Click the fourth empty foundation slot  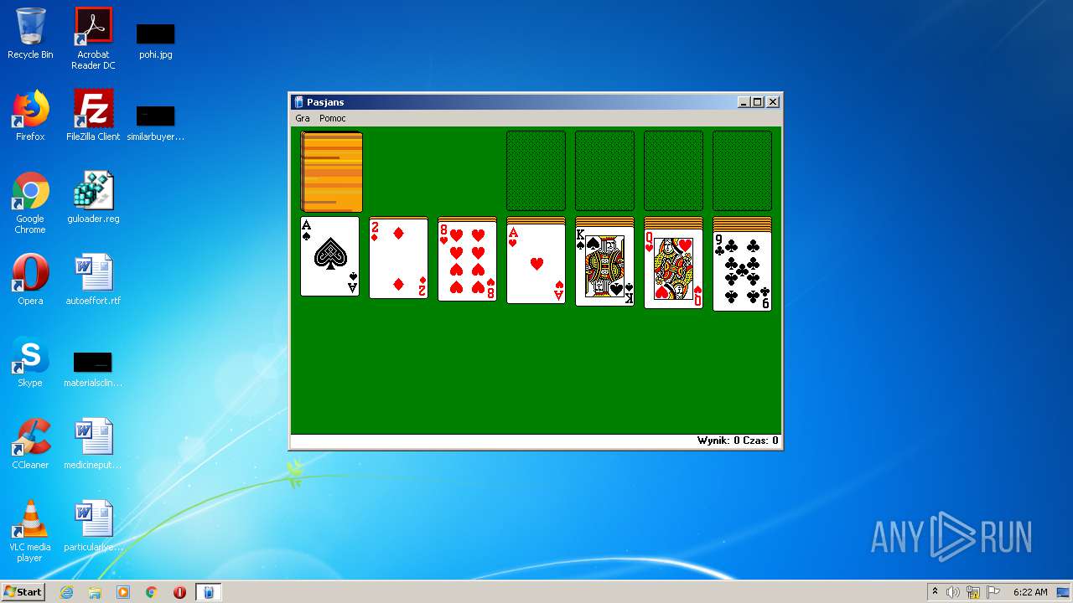(x=742, y=171)
